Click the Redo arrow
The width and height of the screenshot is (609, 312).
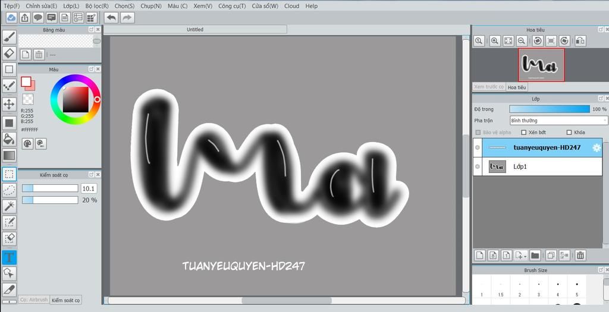127,17
